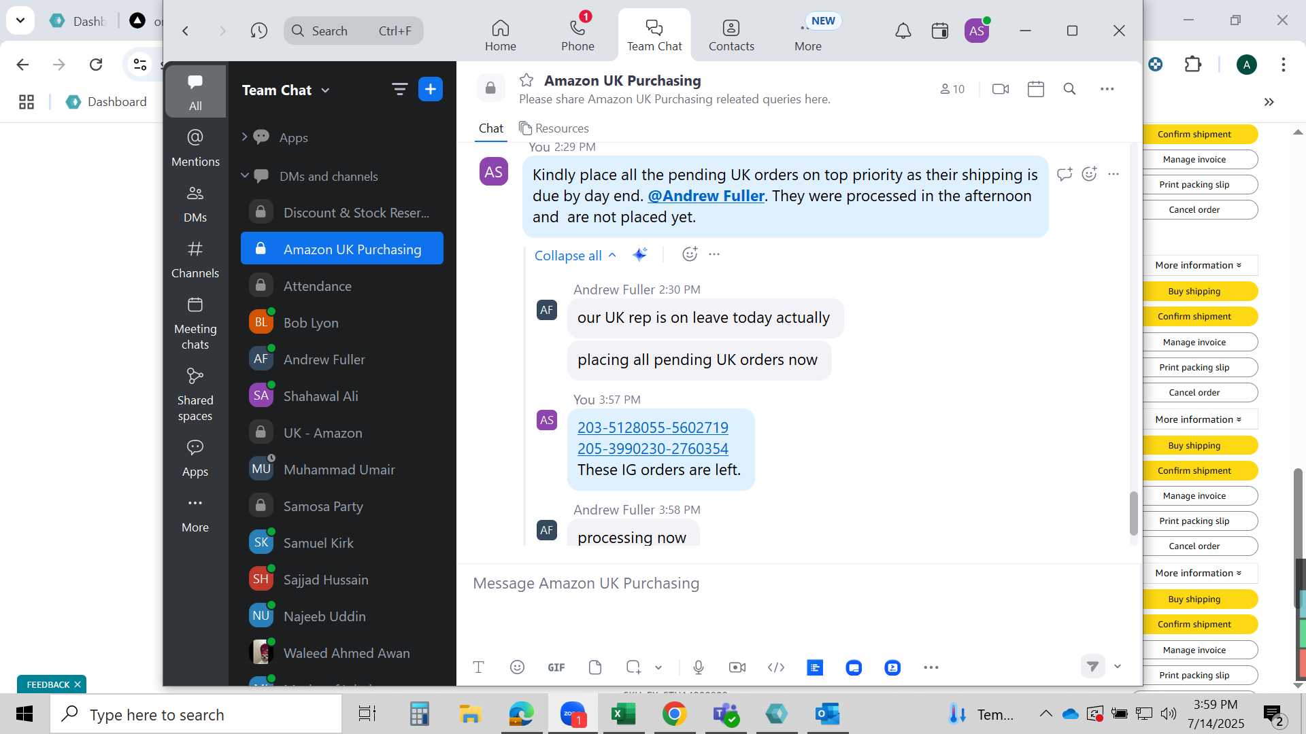Open Shared spaces in sidebar
1306x734 pixels.
[x=195, y=395]
